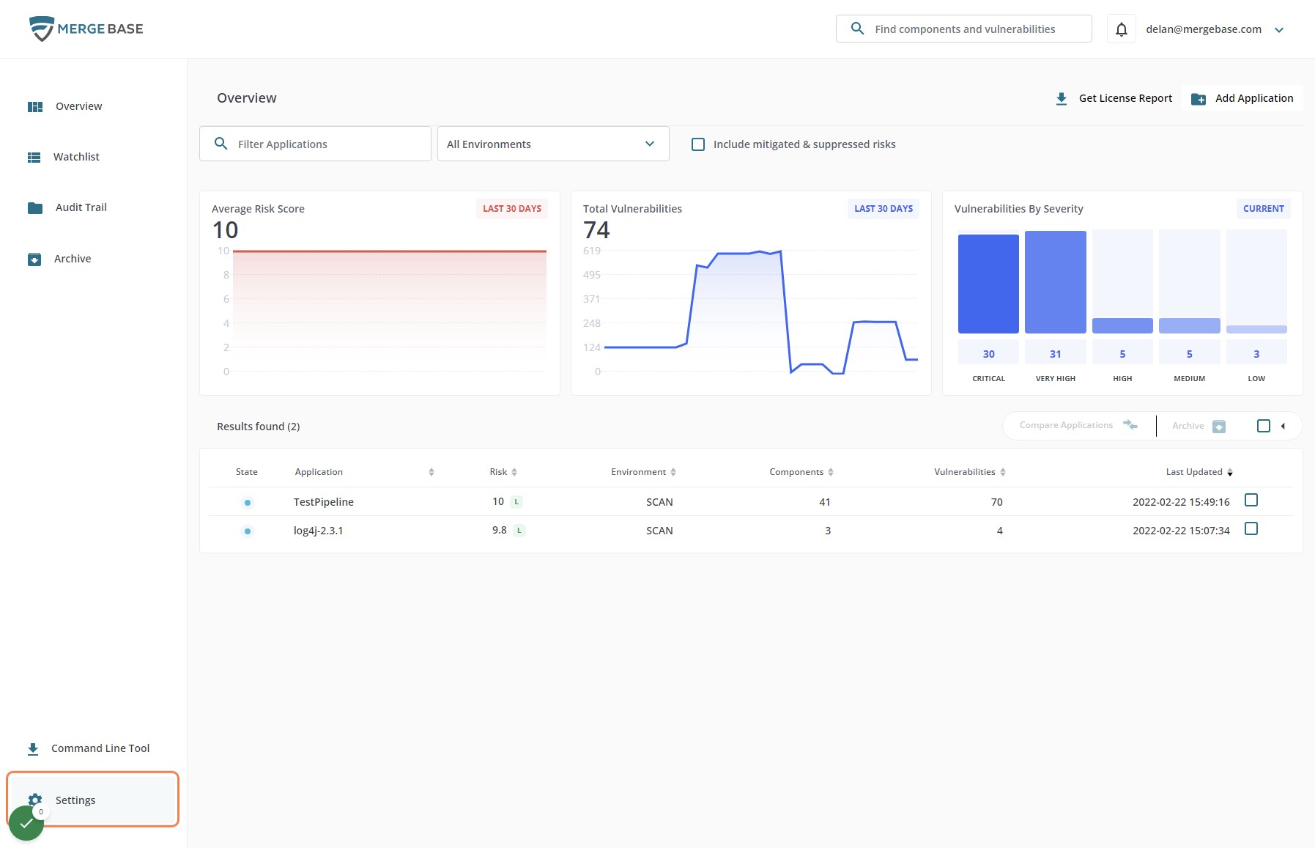
Task: Click Get License Report
Action: pos(1114,98)
